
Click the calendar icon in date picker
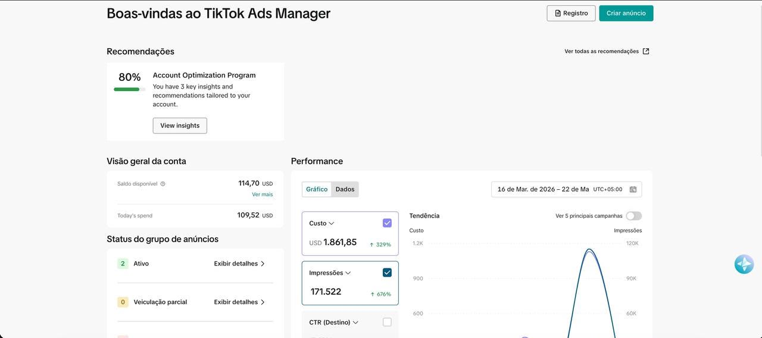[x=633, y=189]
